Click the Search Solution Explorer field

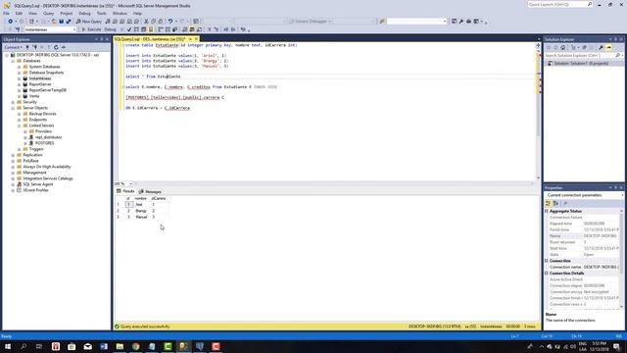[579, 55]
